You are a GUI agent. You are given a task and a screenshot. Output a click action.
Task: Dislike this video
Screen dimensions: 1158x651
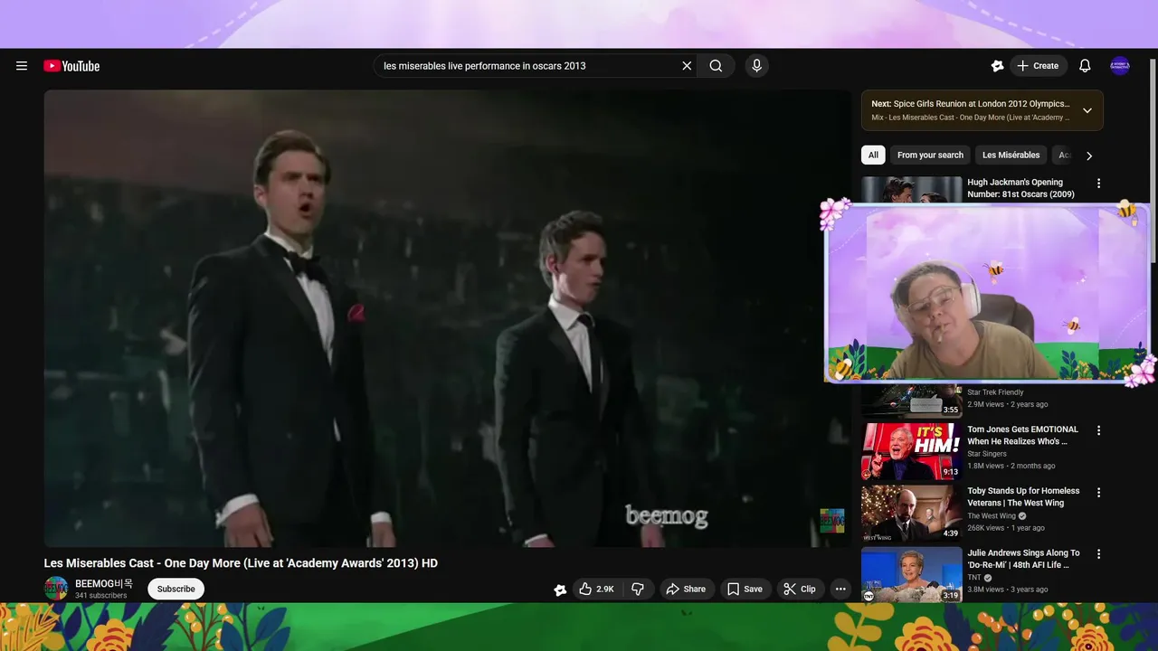[638, 589]
